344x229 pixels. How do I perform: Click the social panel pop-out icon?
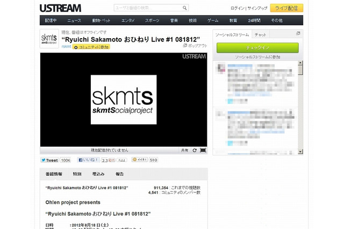pyautogui.click(x=298, y=33)
